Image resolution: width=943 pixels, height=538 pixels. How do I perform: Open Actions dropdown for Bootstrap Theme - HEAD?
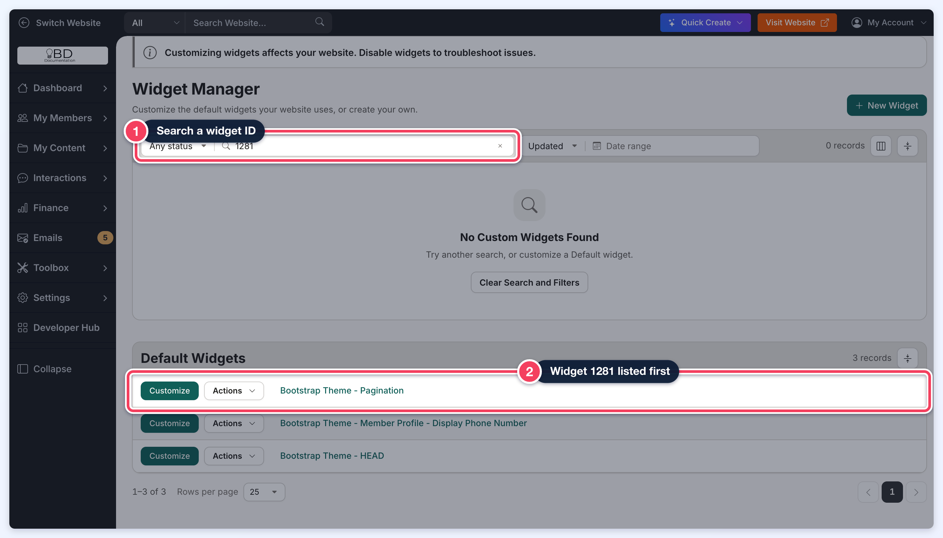234,455
